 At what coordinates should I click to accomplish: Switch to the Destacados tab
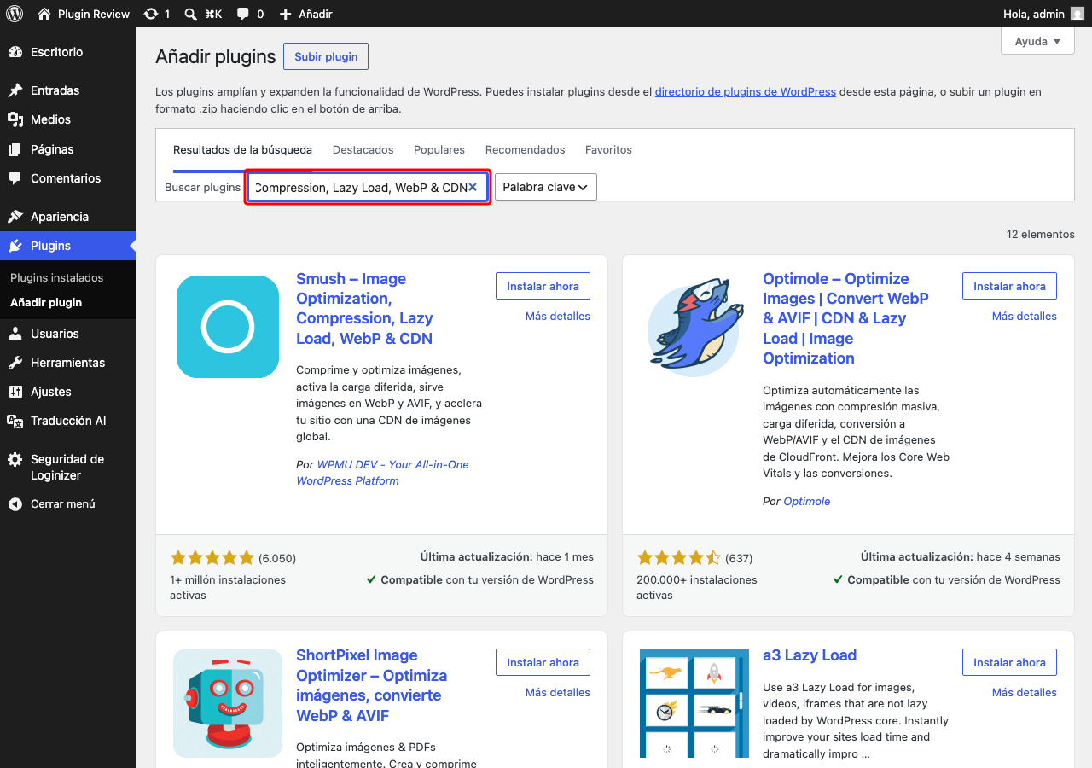point(363,150)
